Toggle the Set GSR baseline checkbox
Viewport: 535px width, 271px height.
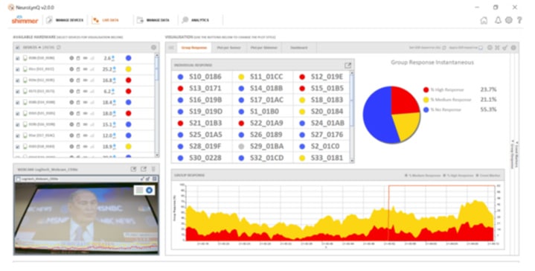444,48
